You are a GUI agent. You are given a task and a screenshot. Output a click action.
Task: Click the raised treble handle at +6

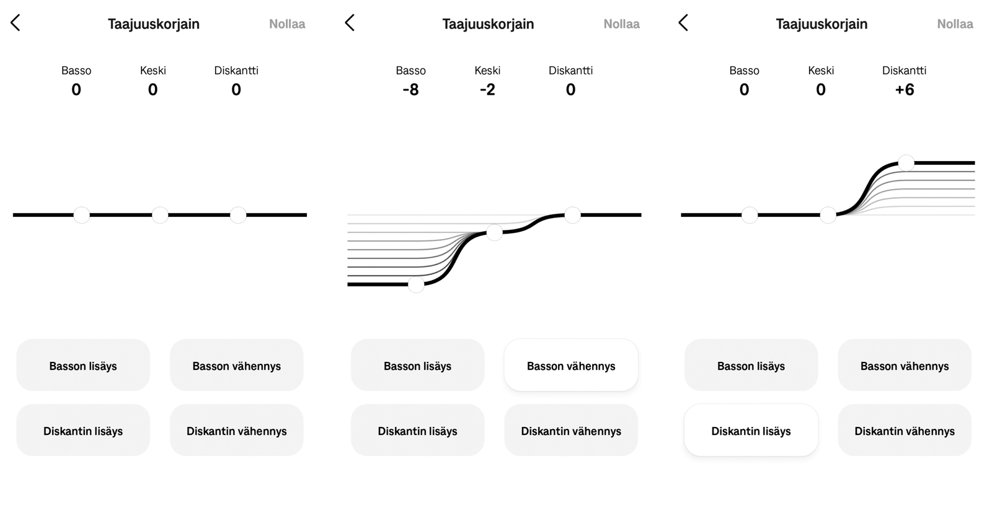(906, 163)
